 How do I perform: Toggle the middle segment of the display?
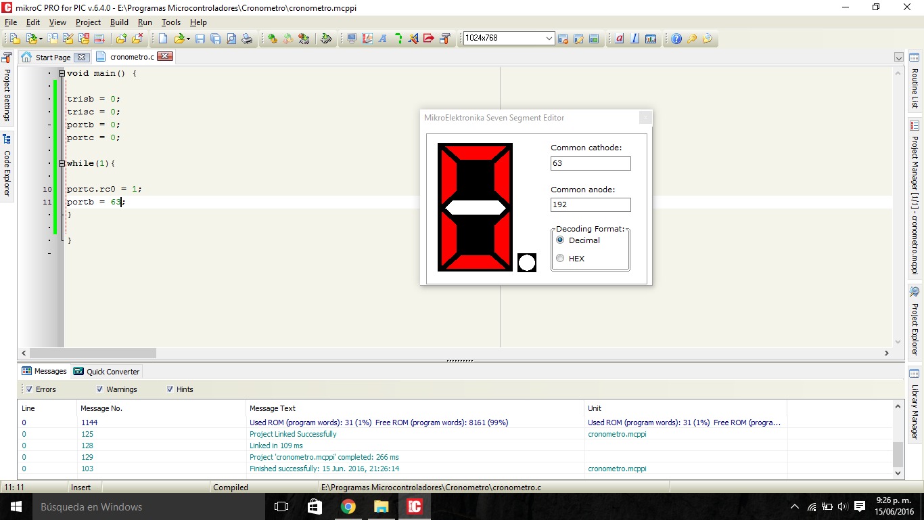475,207
